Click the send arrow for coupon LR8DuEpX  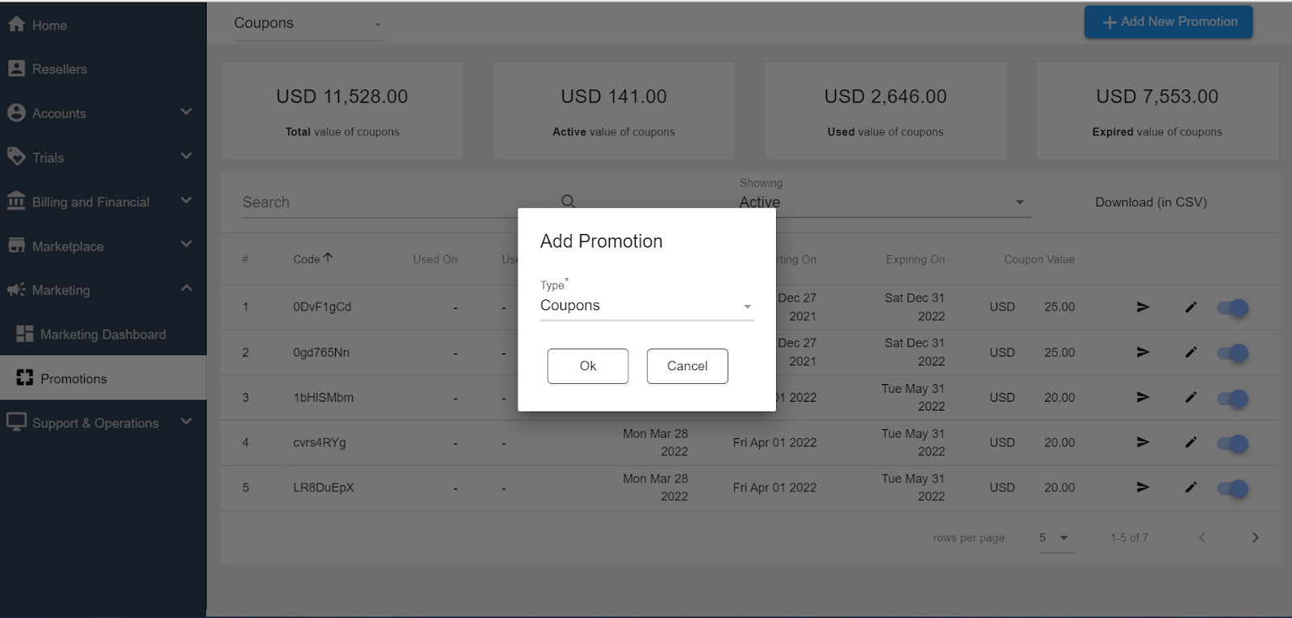pyautogui.click(x=1143, y=487)
